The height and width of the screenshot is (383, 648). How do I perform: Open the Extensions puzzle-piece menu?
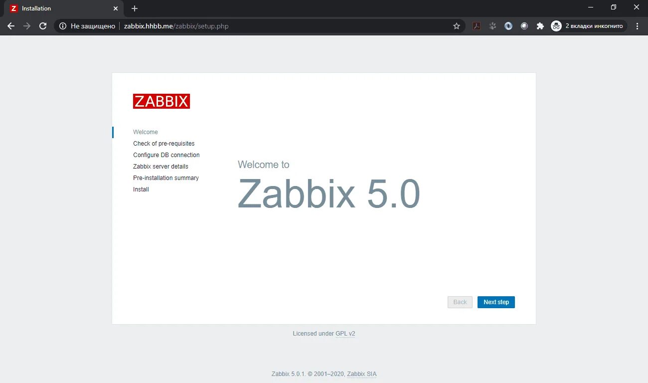540,26
